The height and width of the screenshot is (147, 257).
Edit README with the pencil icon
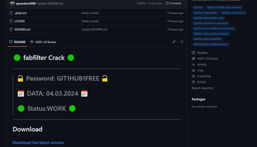click(x=174, y=42)
